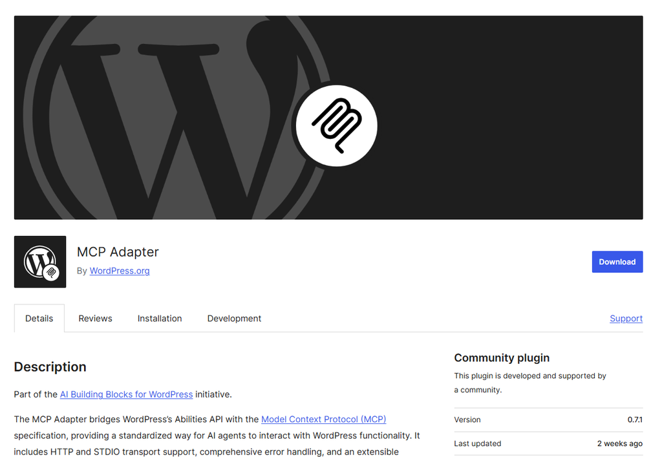Follow the AI Building Blocks for WordPress link
Image resolution: width=662 pixels, height=457 pixels.
[126, 394]
